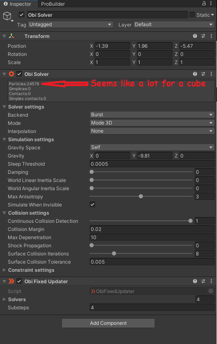Click Sleep Threshold field
Image resolution: width=217 pixels, height=344 pixels.
coord(152,164)
